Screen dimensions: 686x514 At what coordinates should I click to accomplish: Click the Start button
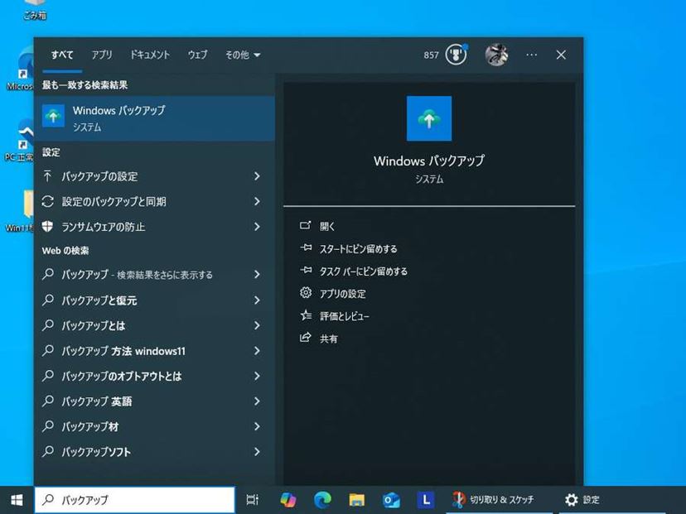click(15, 499)
